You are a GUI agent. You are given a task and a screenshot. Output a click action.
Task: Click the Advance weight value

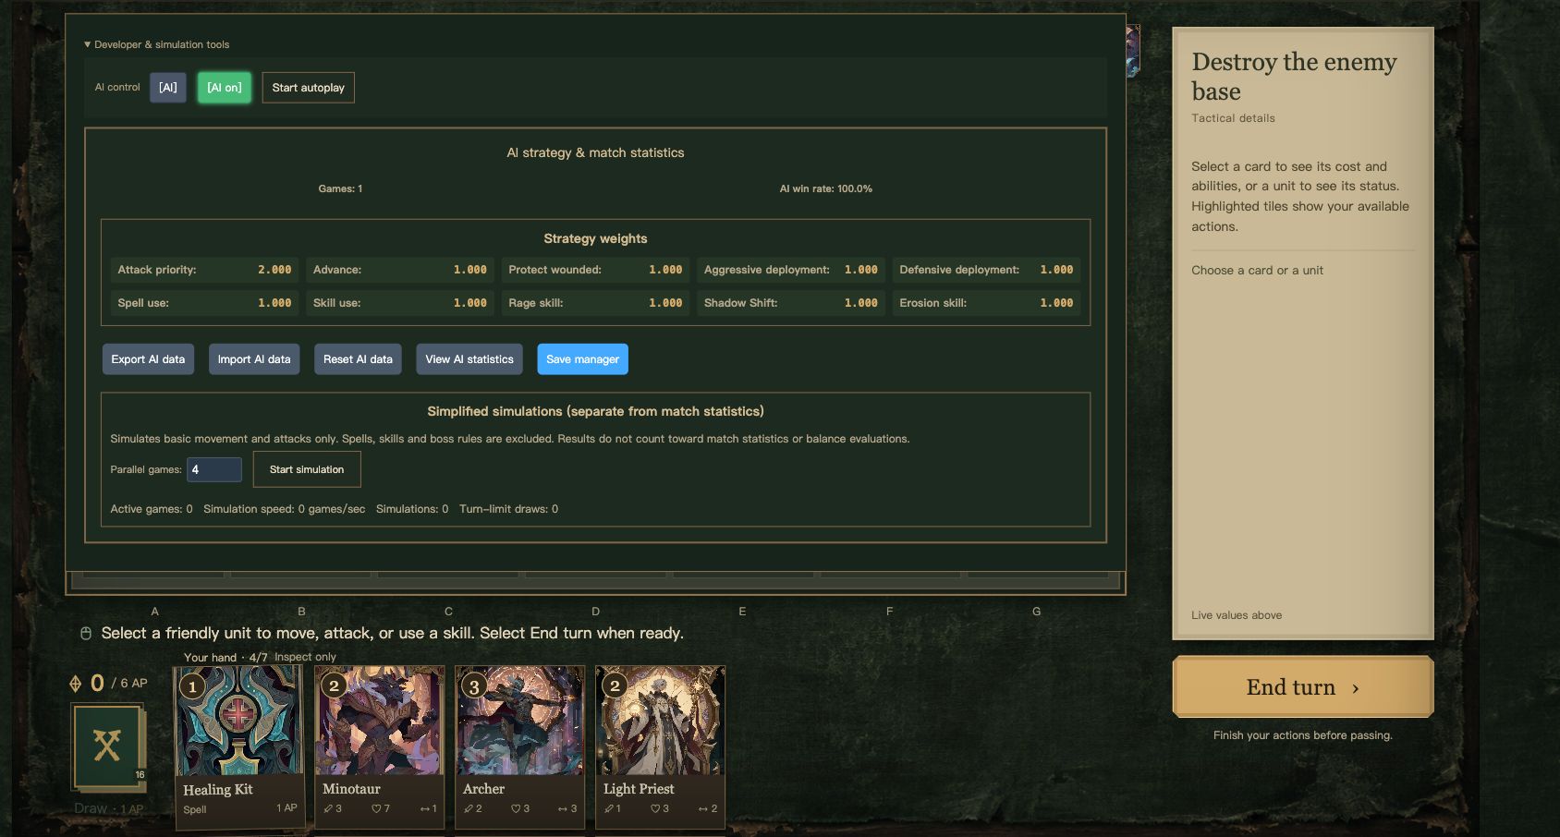[470, 270]
